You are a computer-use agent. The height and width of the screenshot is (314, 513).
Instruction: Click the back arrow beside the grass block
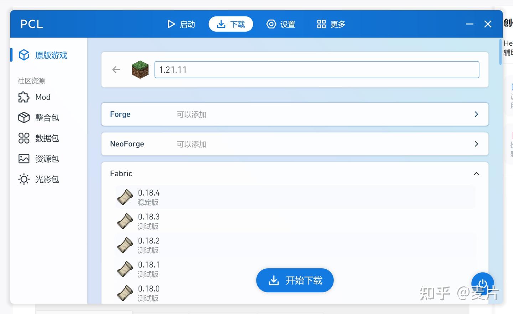pyautogui.click(x=116, y=70)
